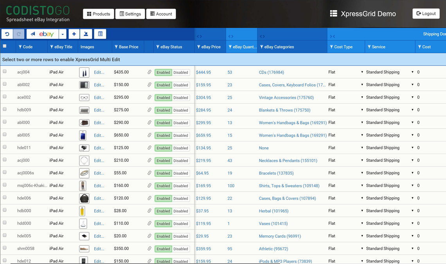Click the Logout button

click(426, 14)
